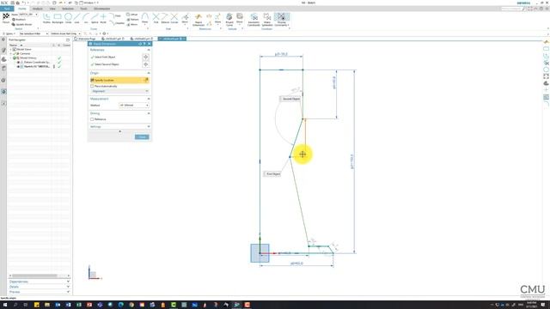This screenshot has height=309, width=550.
Task: Select the Sketch feature in Model History
Action: tap(36, 66)
